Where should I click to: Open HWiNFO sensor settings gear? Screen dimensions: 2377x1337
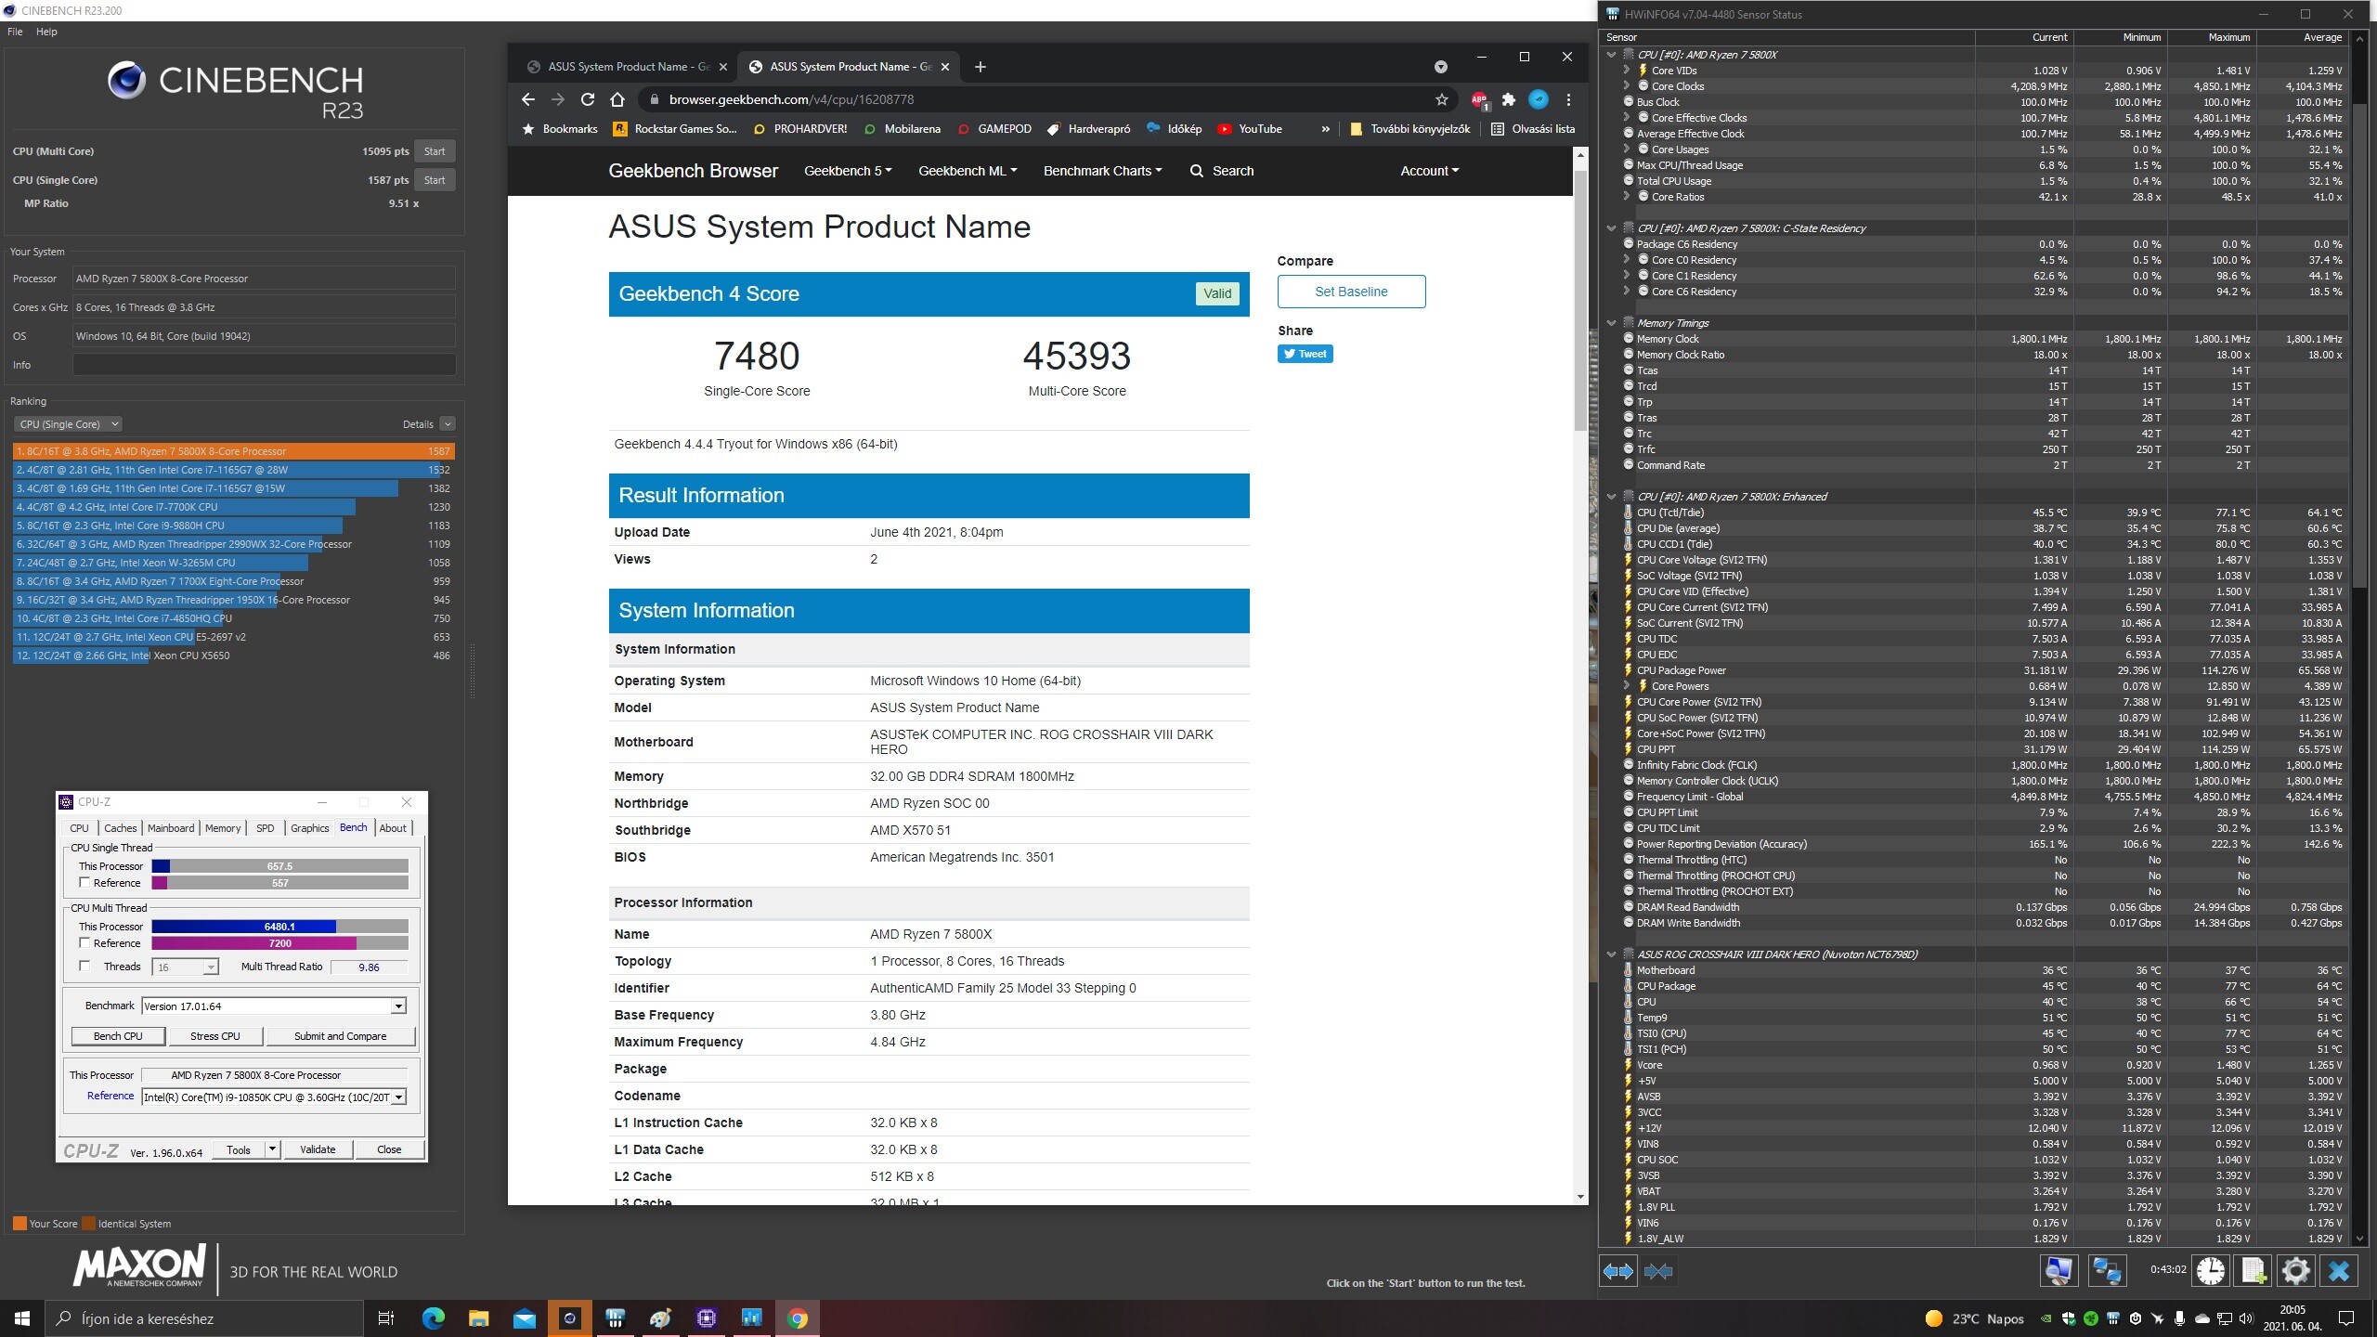coord(2296,1270)
